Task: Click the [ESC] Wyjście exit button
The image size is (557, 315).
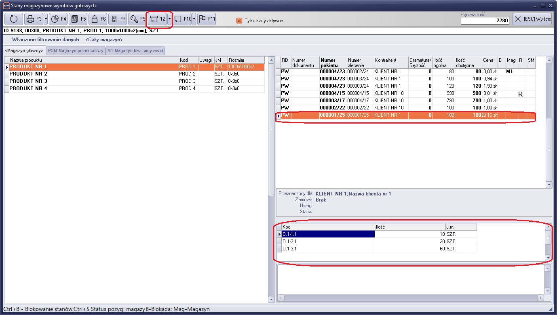Action: 532,19
